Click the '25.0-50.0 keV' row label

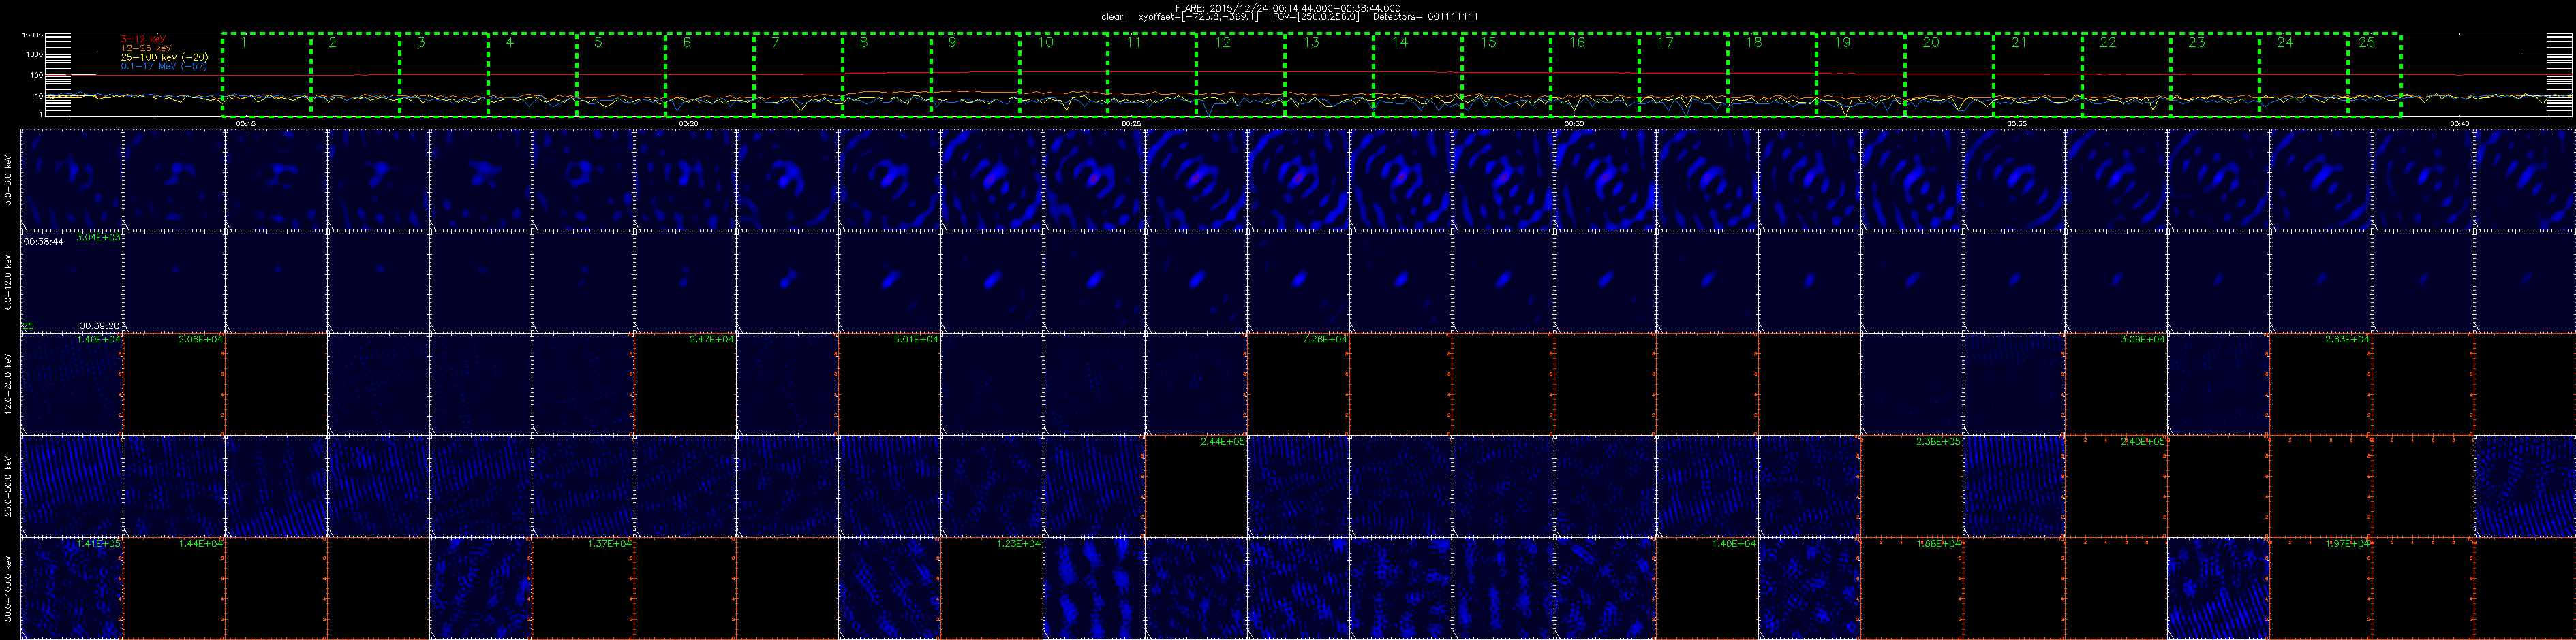coord(9,486)
